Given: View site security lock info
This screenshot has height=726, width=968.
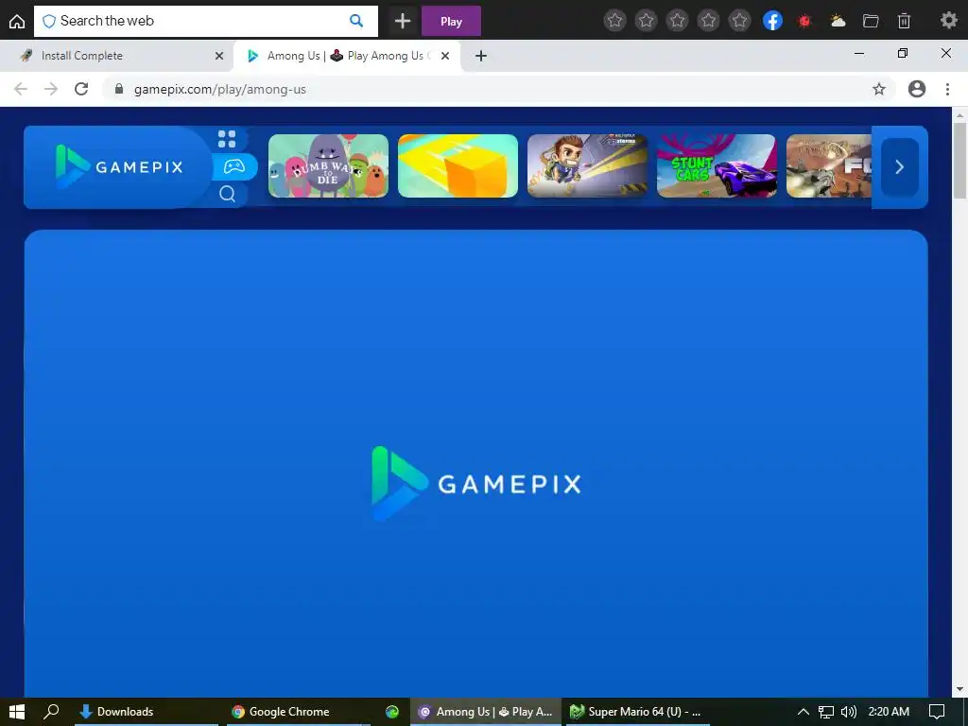Looking at the screenshot, I should [119, 89].
